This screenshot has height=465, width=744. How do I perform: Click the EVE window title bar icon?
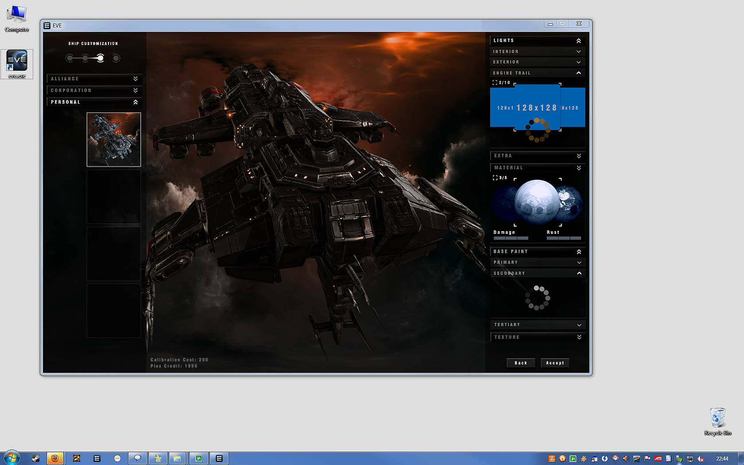[x=47, y=26]
